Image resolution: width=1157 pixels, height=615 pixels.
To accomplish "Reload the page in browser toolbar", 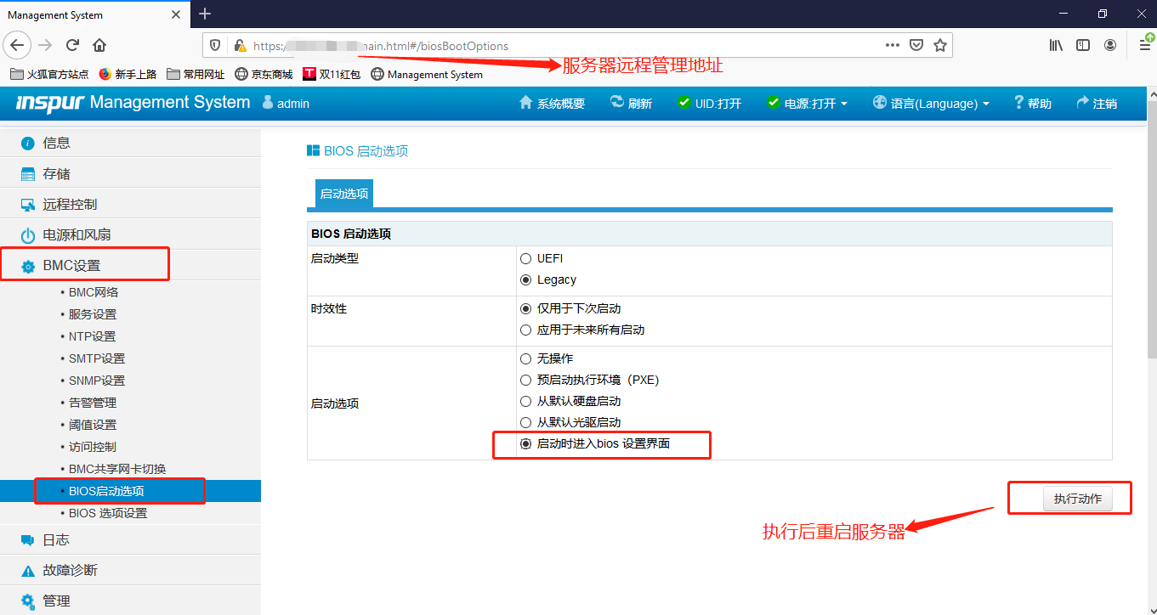I will pyautogui.click(x=72, y=45).
